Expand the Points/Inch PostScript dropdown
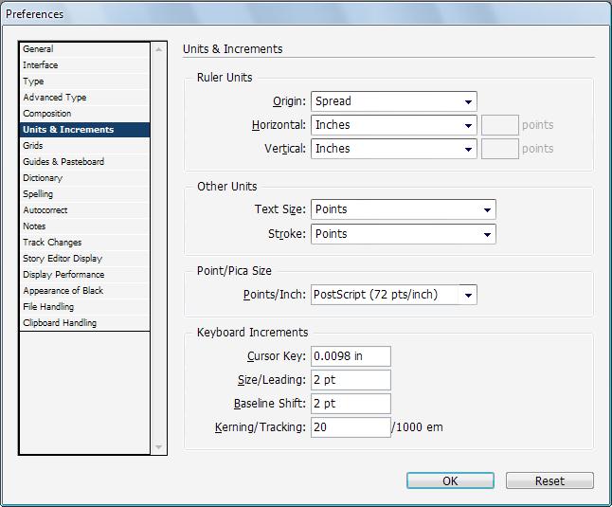 (394, 295)
